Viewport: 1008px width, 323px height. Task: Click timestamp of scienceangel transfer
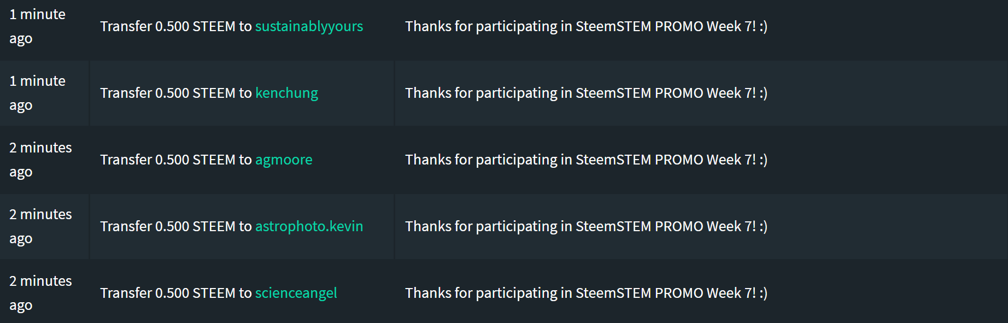click(40, 293)
